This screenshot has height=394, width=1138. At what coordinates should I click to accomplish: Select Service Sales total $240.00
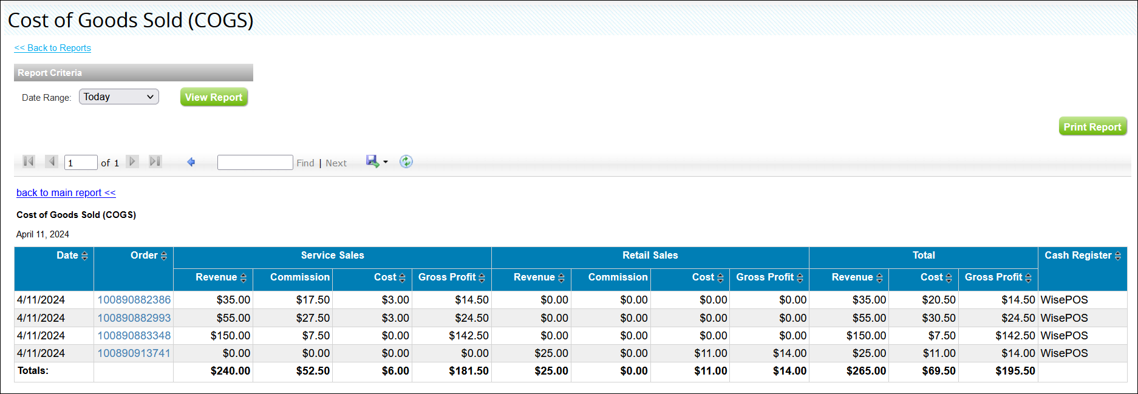(231, 371)
